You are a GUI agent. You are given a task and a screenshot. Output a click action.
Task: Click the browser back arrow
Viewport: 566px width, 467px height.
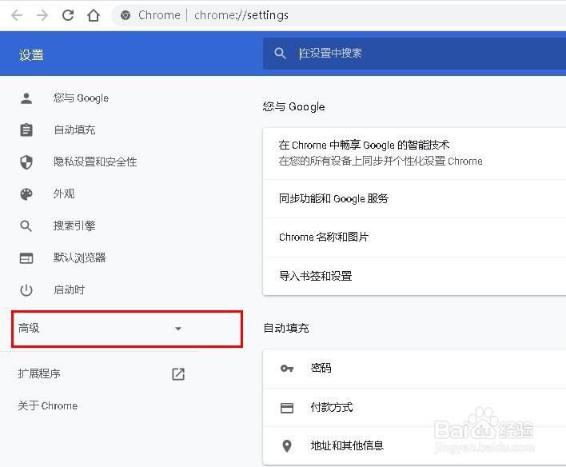click(17, 15)
